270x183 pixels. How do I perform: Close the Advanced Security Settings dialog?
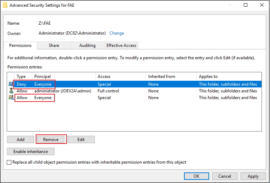(262, 5)
